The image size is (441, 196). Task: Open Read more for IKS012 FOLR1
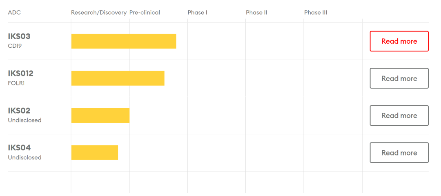(399, 78)
